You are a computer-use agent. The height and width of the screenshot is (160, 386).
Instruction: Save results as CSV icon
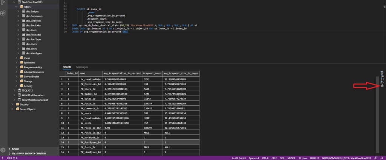point(382,72)
